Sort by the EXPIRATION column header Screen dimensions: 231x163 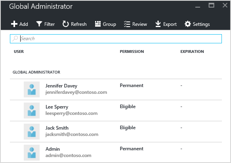(x=192, y=52)
